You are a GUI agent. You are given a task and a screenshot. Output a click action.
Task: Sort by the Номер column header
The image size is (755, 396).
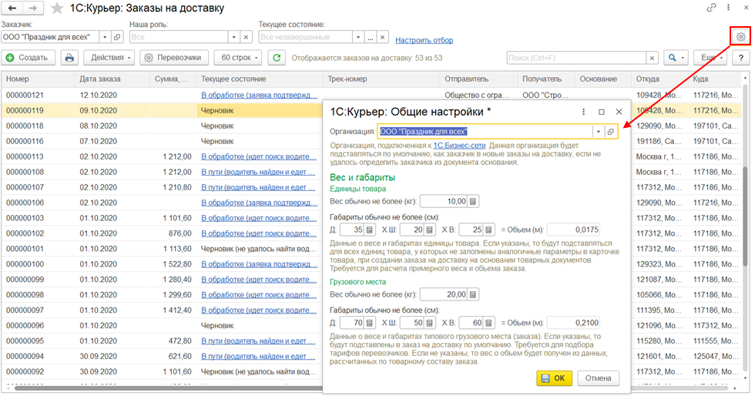click(x=38, y=79)
